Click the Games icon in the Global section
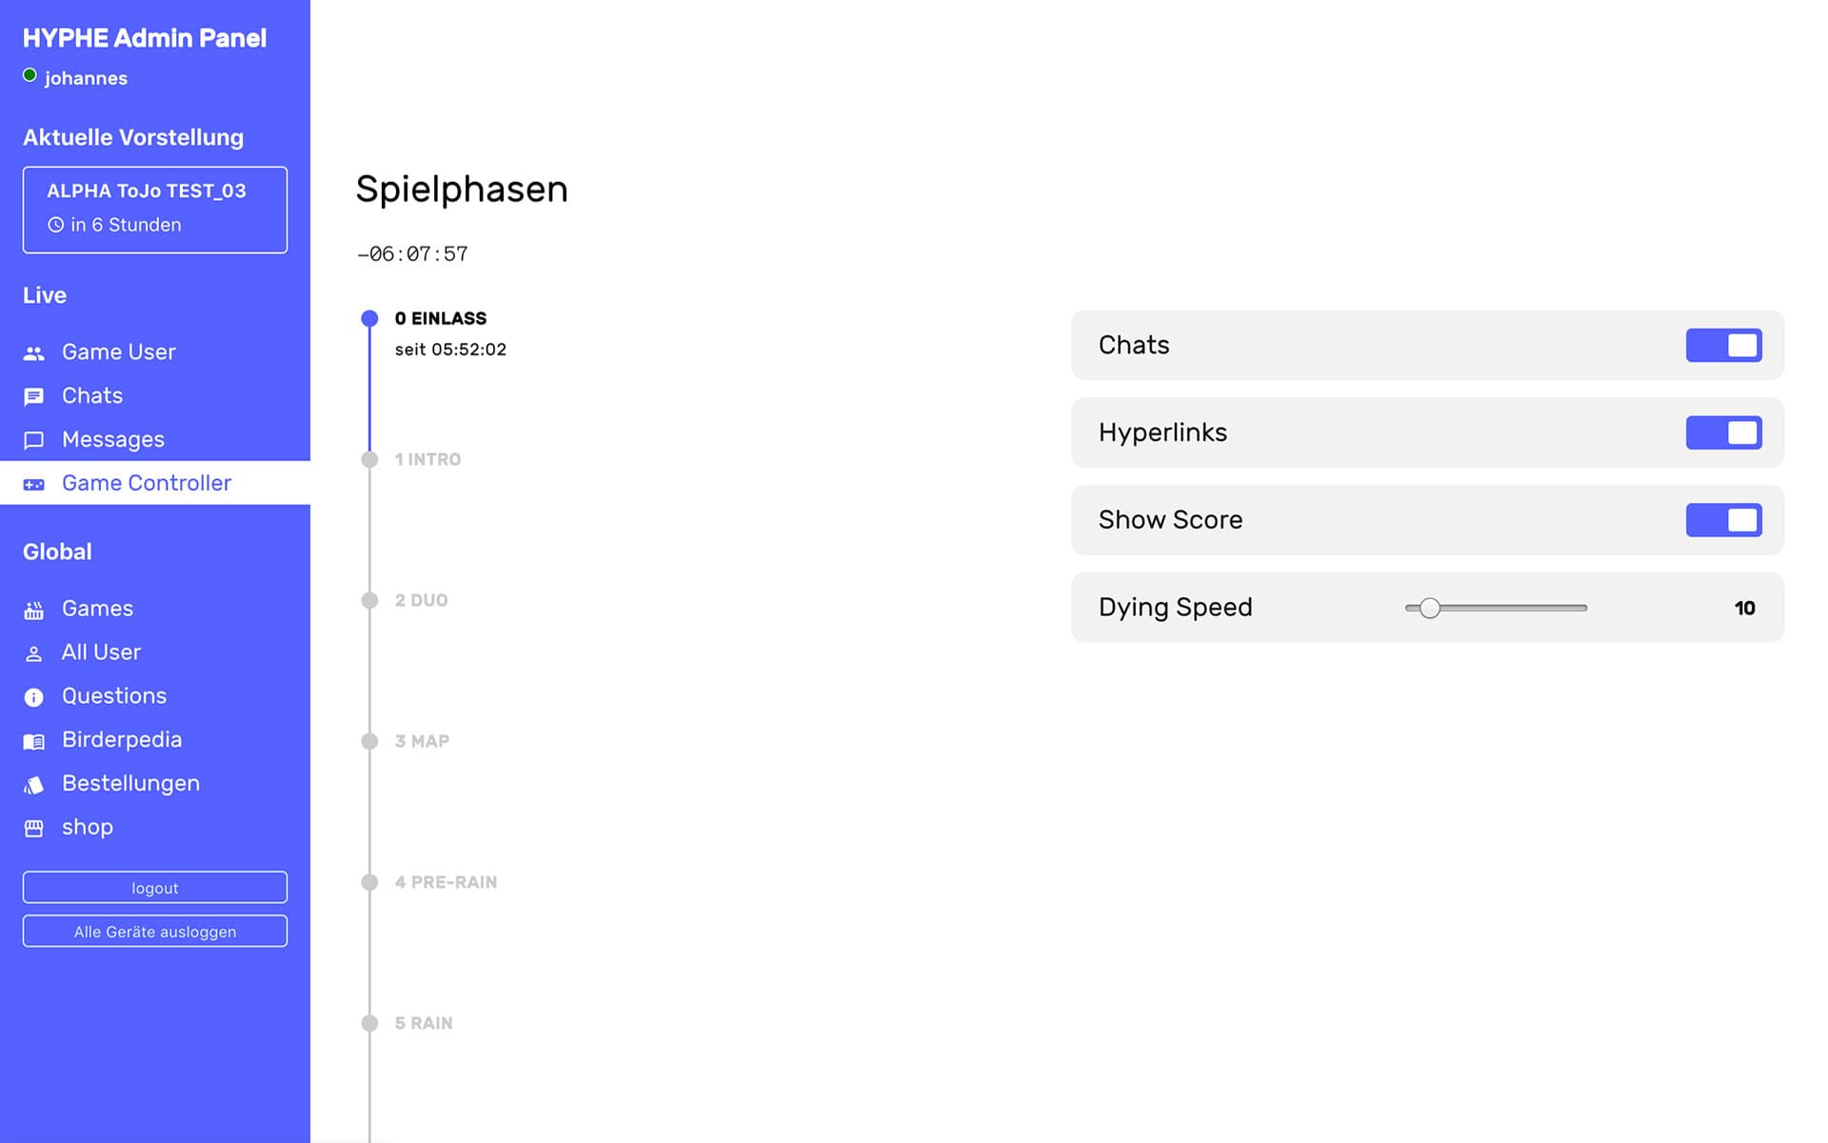The image size is (1828, 1143). point(34,609)
